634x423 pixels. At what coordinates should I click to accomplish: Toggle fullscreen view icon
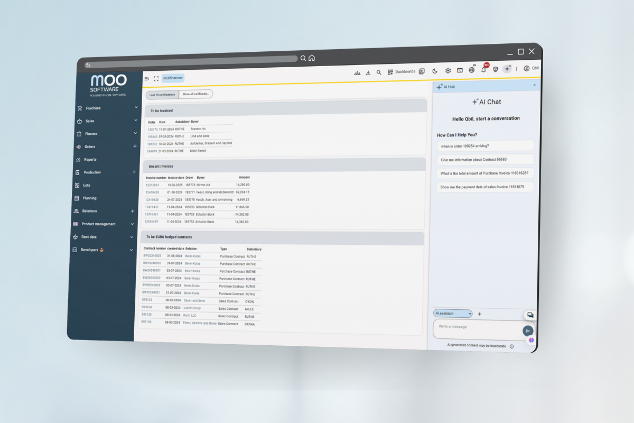pos(156,79)
